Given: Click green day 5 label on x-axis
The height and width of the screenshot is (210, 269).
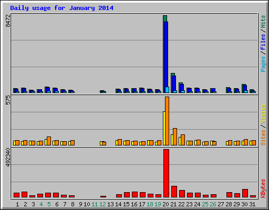Looking at the screenshot, I should point(49,204).
